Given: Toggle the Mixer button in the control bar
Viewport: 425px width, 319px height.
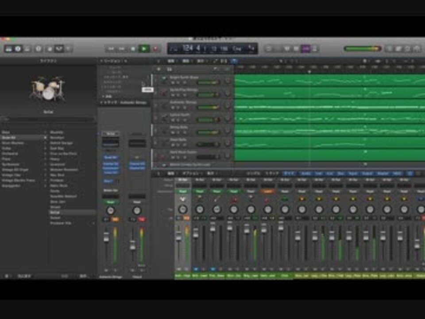Looking at the screenshot, I should tap(59, 49).
